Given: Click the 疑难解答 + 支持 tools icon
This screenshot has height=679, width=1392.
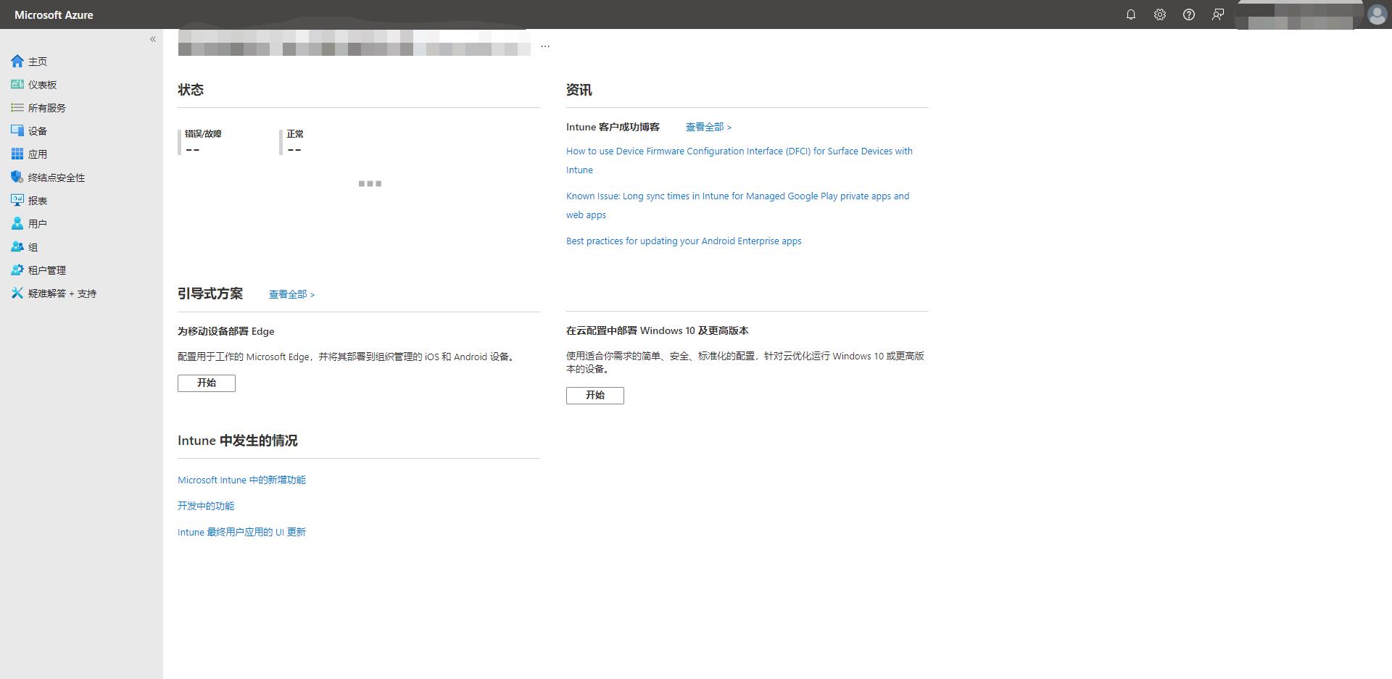Looking at the screenshot, I should coord(17,293).
